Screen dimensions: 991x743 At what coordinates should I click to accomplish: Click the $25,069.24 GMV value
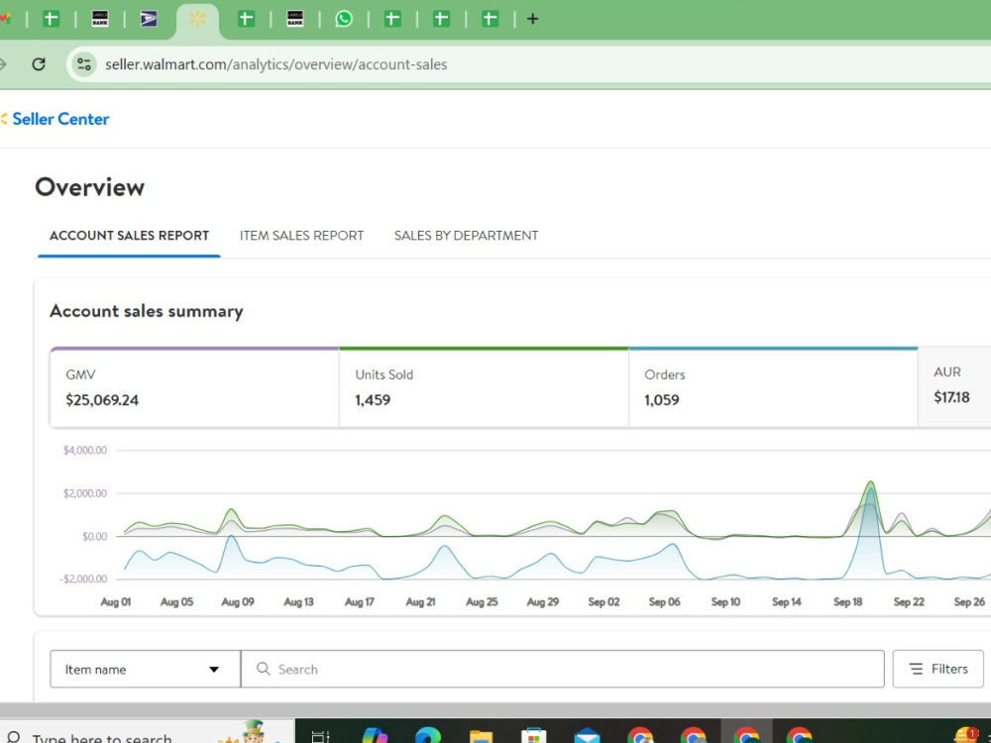(x=102, y=400)
